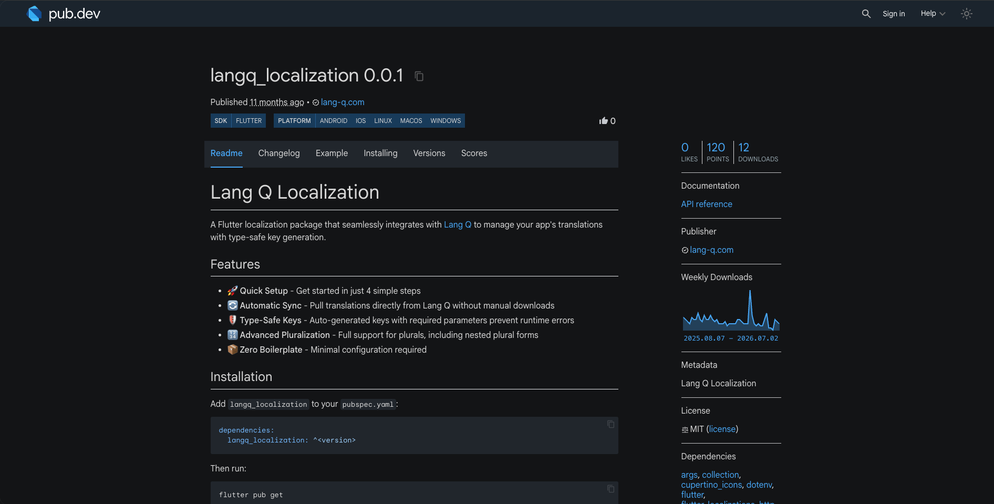This screenshot has height=504, width=994.
Task: Click the FLUTTER SDK tag
Action: click(x=248, y=121)
